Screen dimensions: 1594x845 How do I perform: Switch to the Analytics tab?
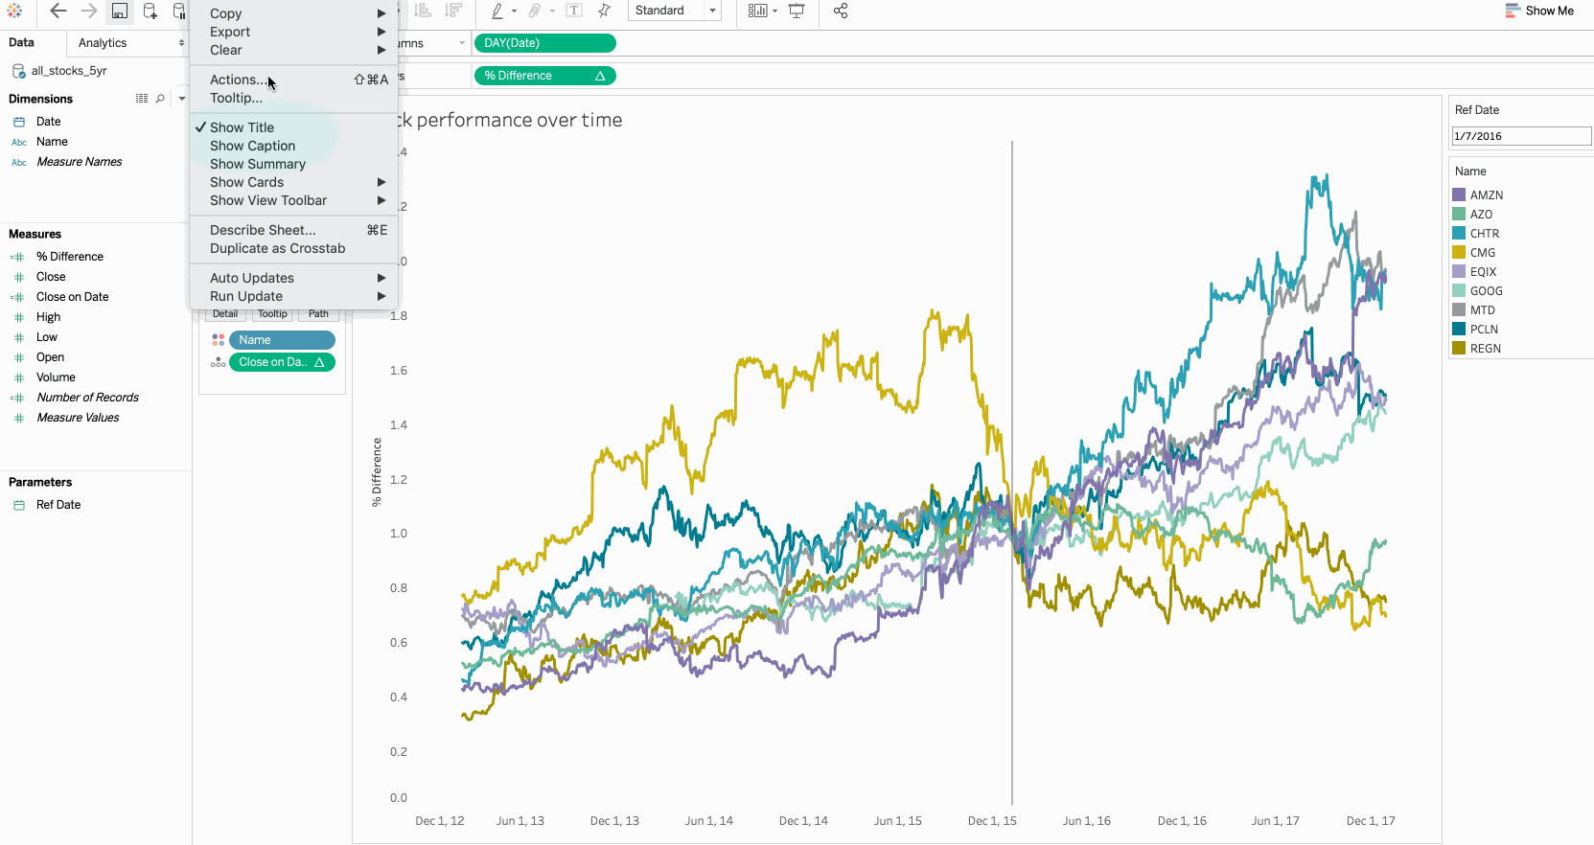tap(103, 43)
